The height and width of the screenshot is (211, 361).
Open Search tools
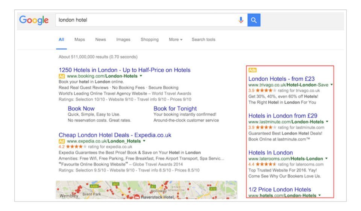pyautogui.click(x=203, y=40)
